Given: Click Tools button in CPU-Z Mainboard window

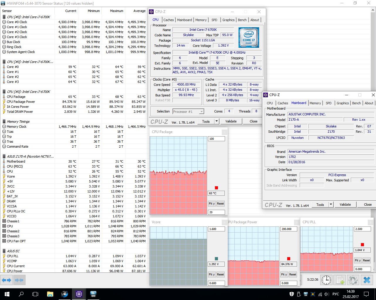Looking at the screenshot, I should 320,204.
